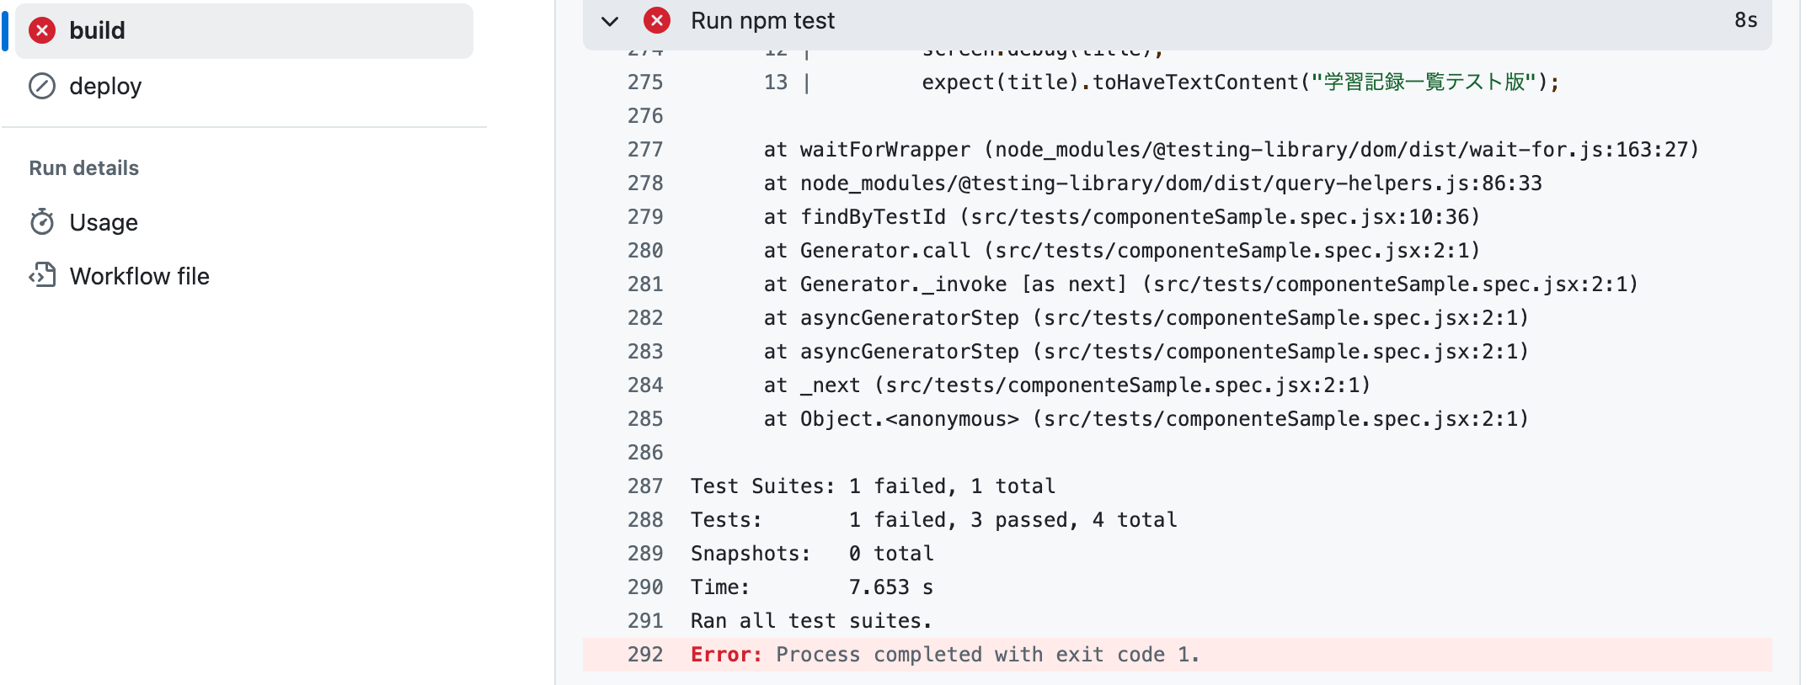Image resolution: width=1806 pixels, height=685 pixels.
Task: Select the stopwatch icon next to Usage
Action: click(41, 222)
